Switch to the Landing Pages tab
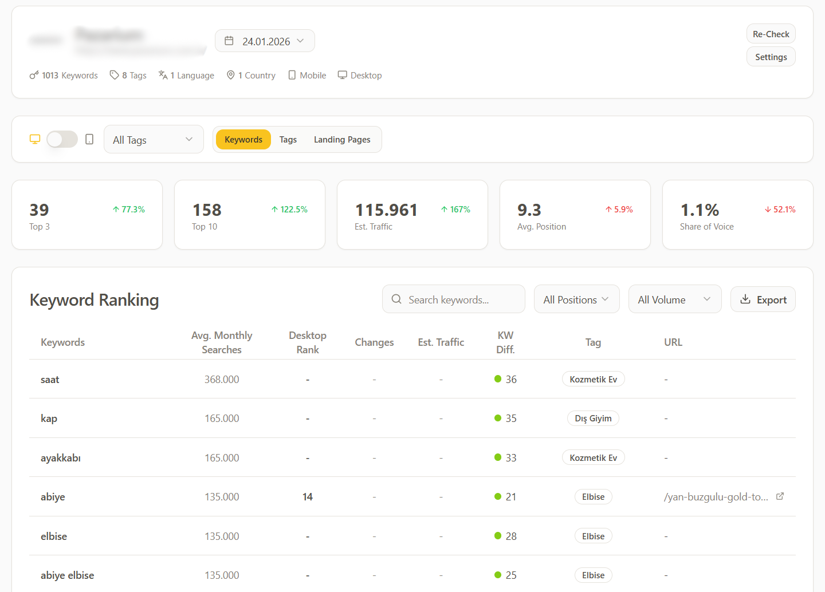This screenshot has height=592, width=825. (x=342, y=140)
